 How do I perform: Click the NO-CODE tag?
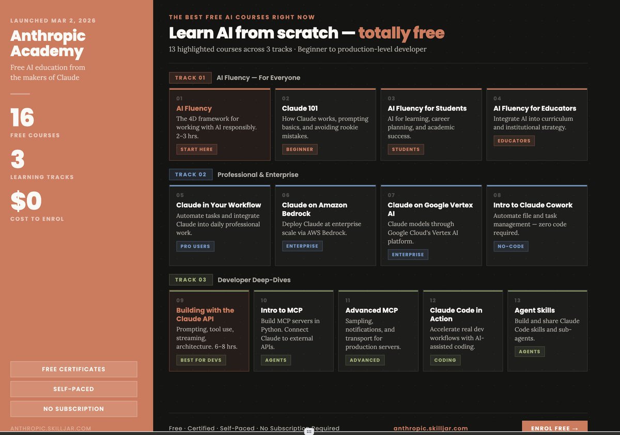(510, 246)
